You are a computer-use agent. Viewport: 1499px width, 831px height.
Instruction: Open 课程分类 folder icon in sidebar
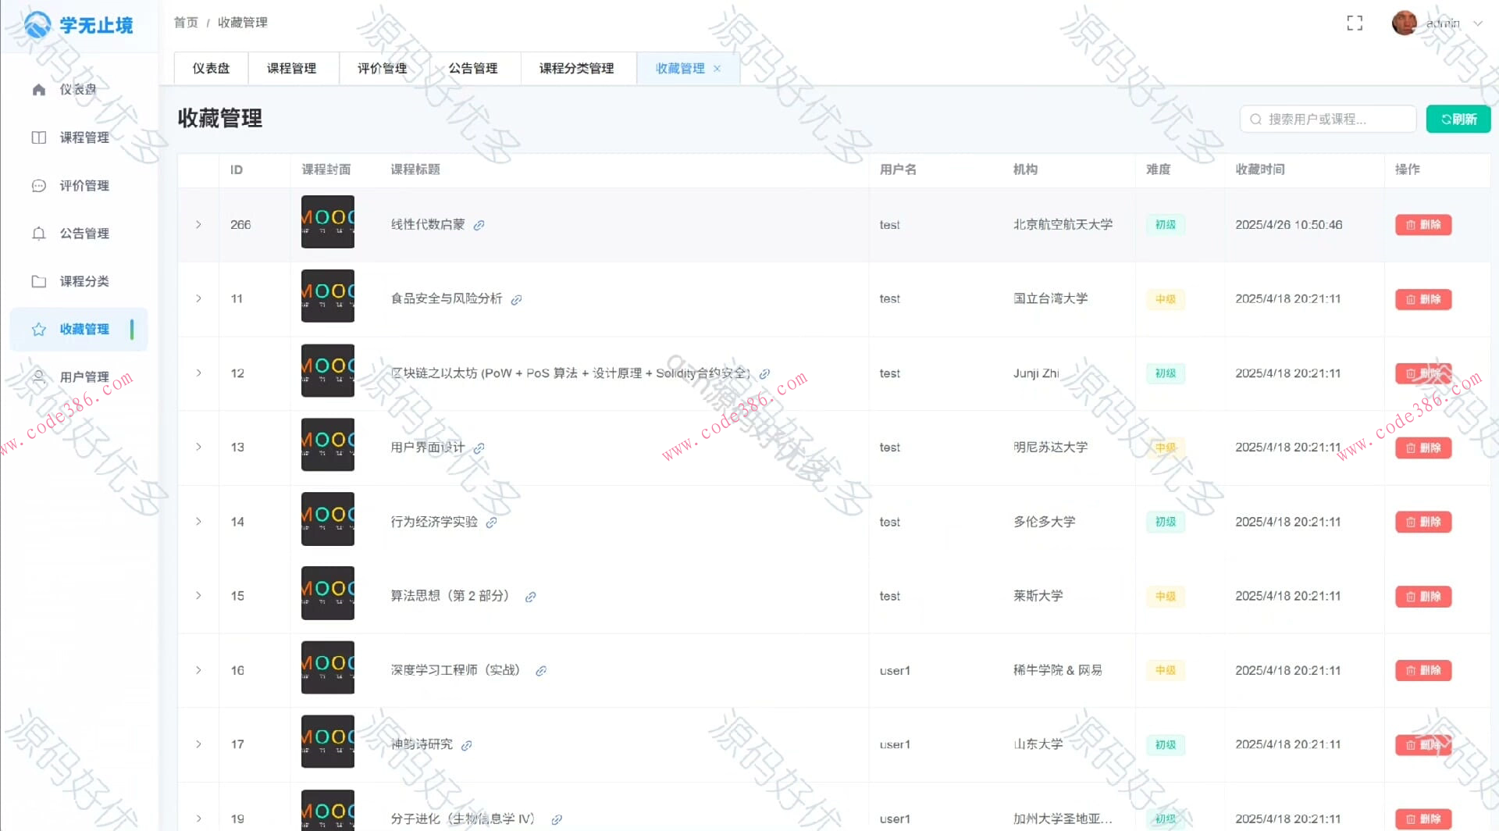[x=39, y=281]
